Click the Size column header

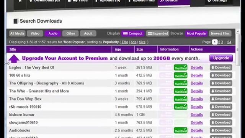click(x=139, y=49)
